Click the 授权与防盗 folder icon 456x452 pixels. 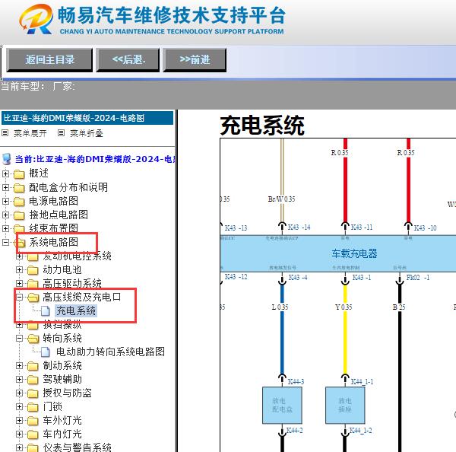tap(33, 393)
